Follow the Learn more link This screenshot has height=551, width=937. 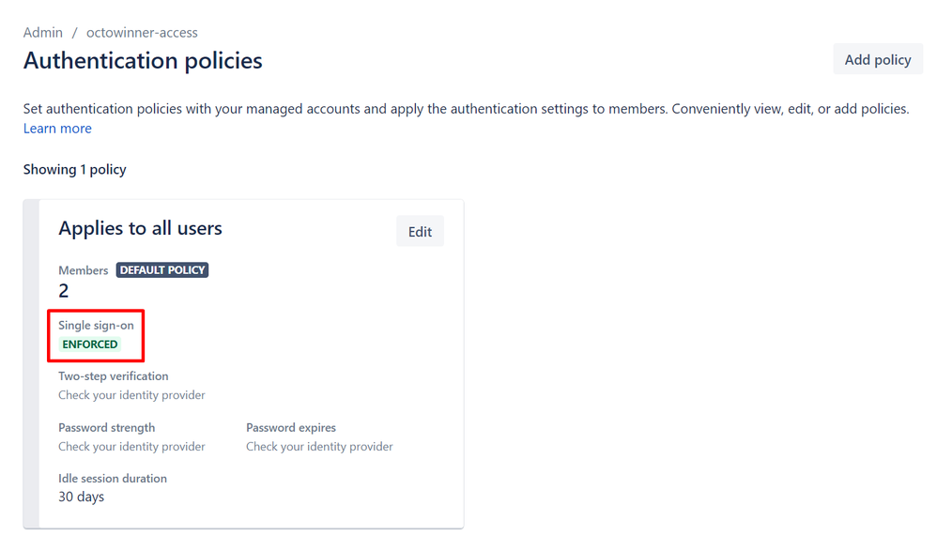click(57, 129)
